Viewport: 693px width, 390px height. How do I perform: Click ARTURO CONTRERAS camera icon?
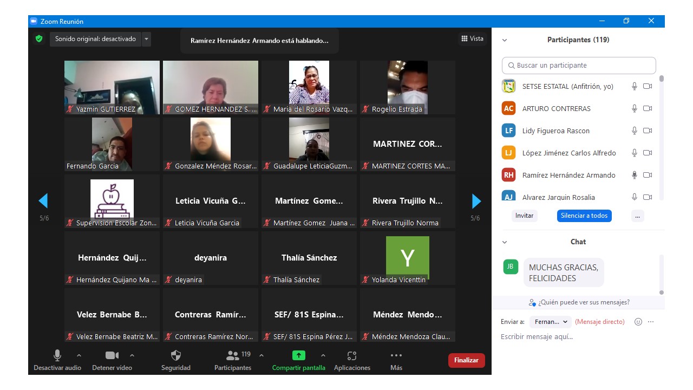648,108
